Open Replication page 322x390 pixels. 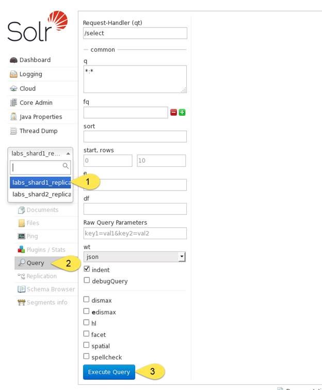tap(42, 276)
